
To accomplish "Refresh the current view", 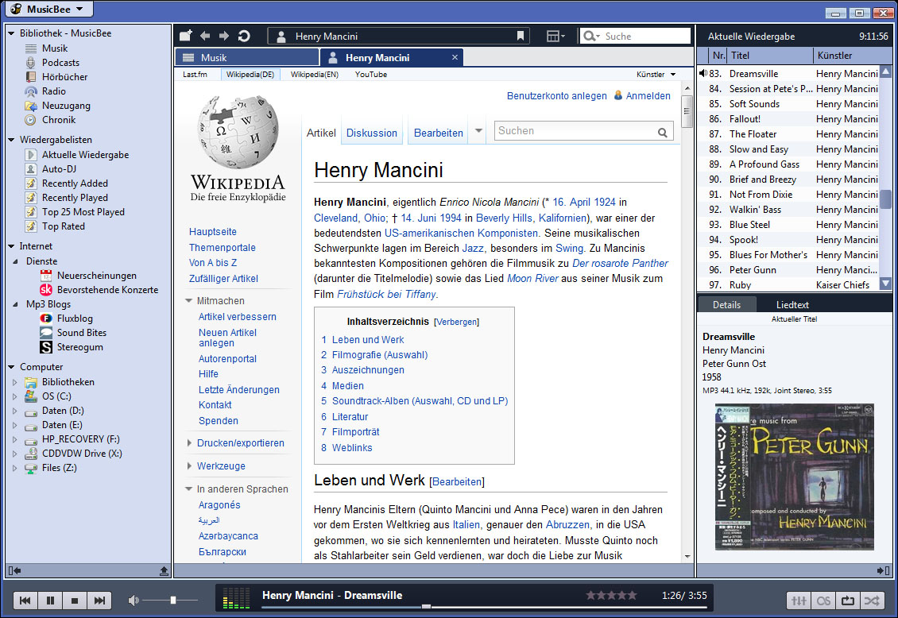I will (x=244, y=36).
